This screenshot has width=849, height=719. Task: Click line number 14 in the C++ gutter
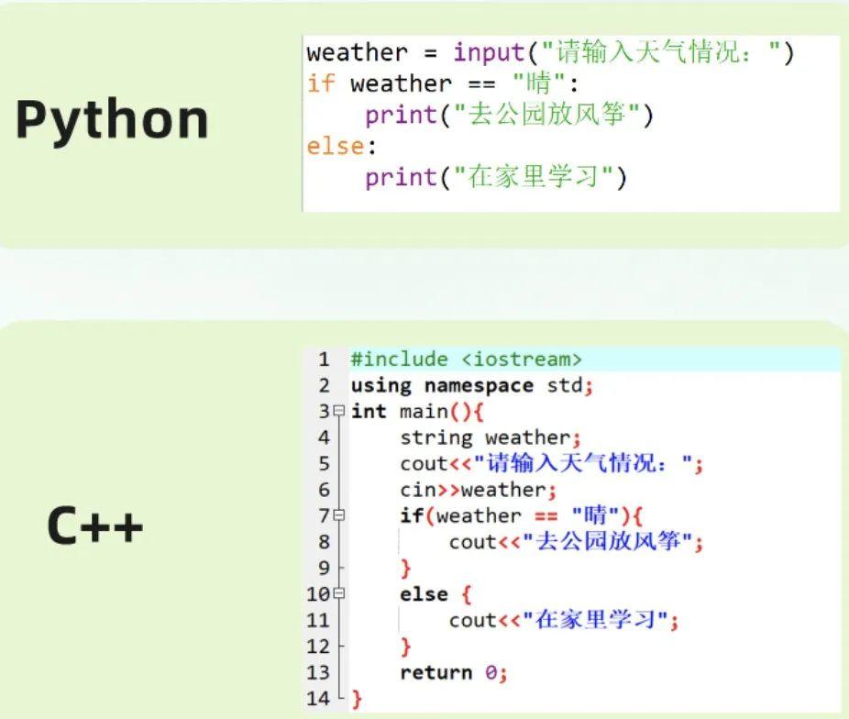pyautogui.click(x=318, y=699)
